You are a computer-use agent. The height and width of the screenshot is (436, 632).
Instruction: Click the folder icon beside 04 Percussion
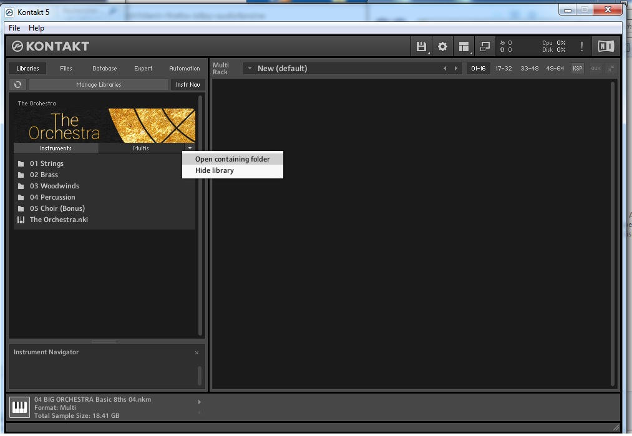21,198
